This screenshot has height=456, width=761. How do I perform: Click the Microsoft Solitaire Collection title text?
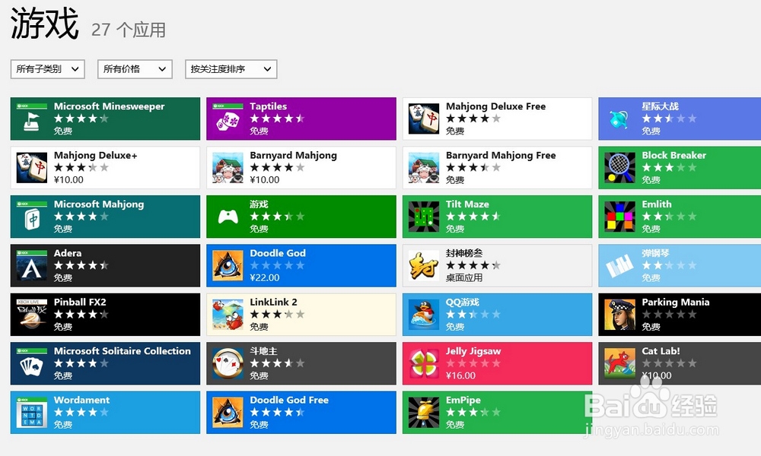coord(123,351)
